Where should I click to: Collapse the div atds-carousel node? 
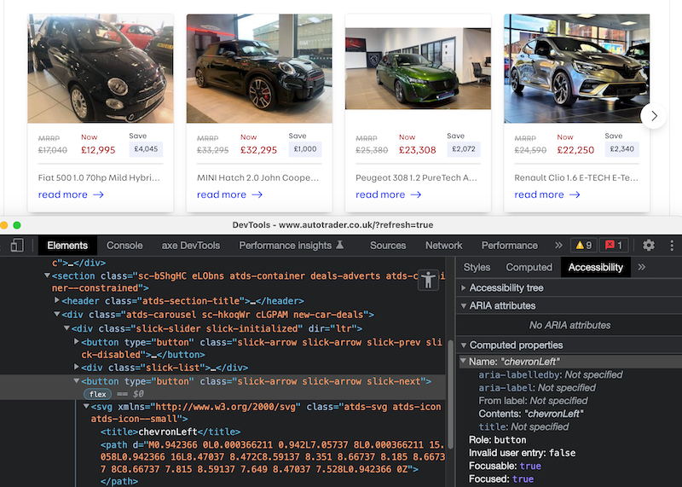point(56,314)
